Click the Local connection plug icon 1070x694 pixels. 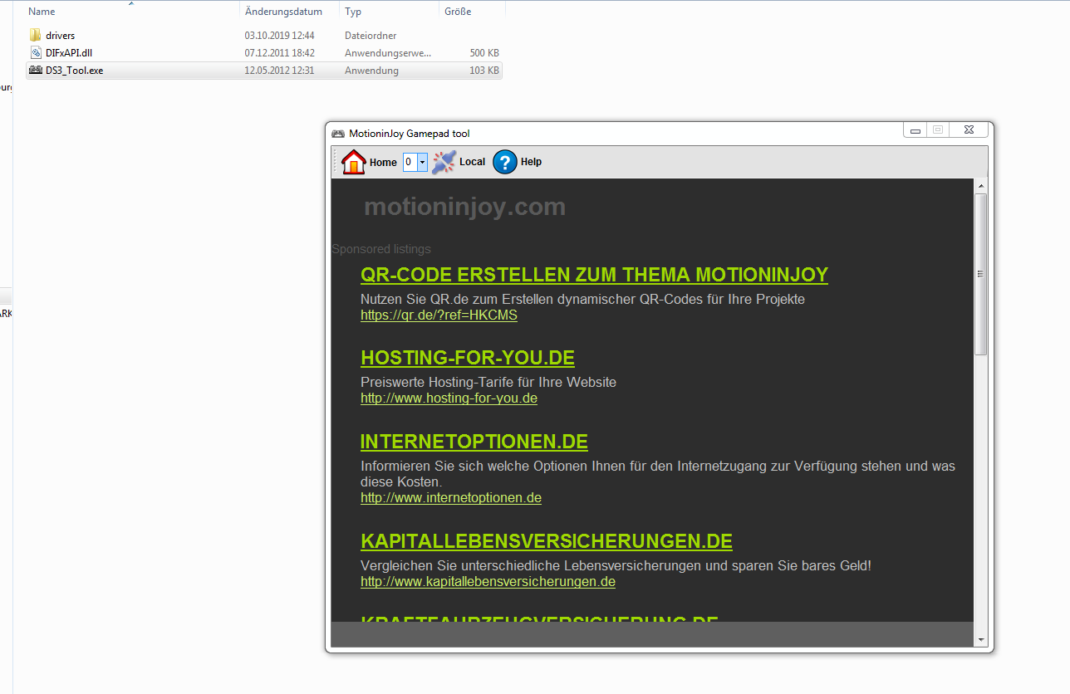[444, 162]
